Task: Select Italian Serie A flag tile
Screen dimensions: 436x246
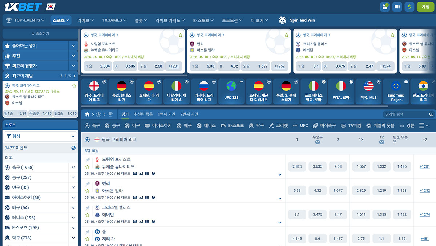Action: click(176, 91)
